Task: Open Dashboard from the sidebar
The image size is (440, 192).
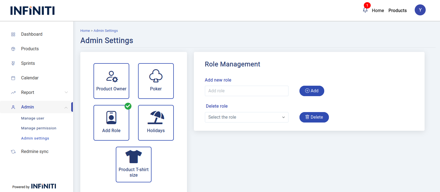Action: [32, 34]
